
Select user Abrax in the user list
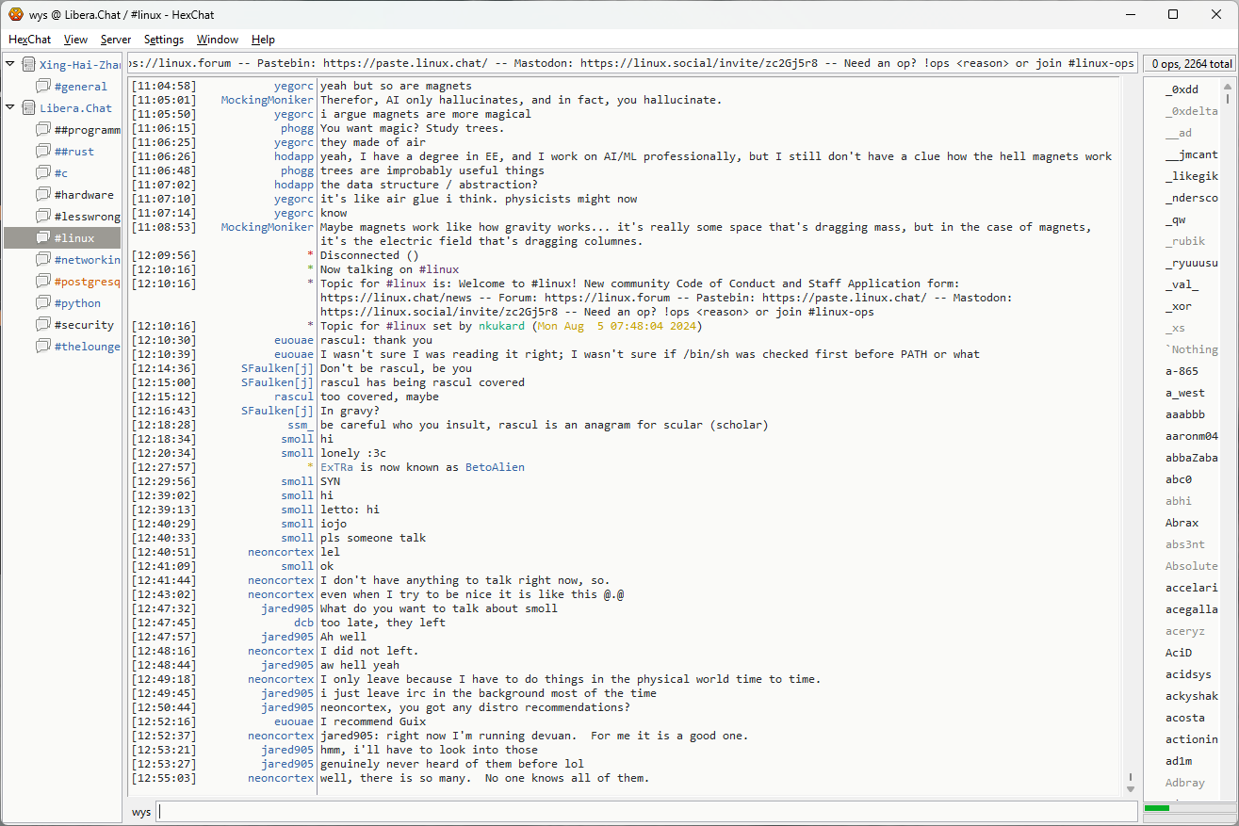tap(1182, 523)
